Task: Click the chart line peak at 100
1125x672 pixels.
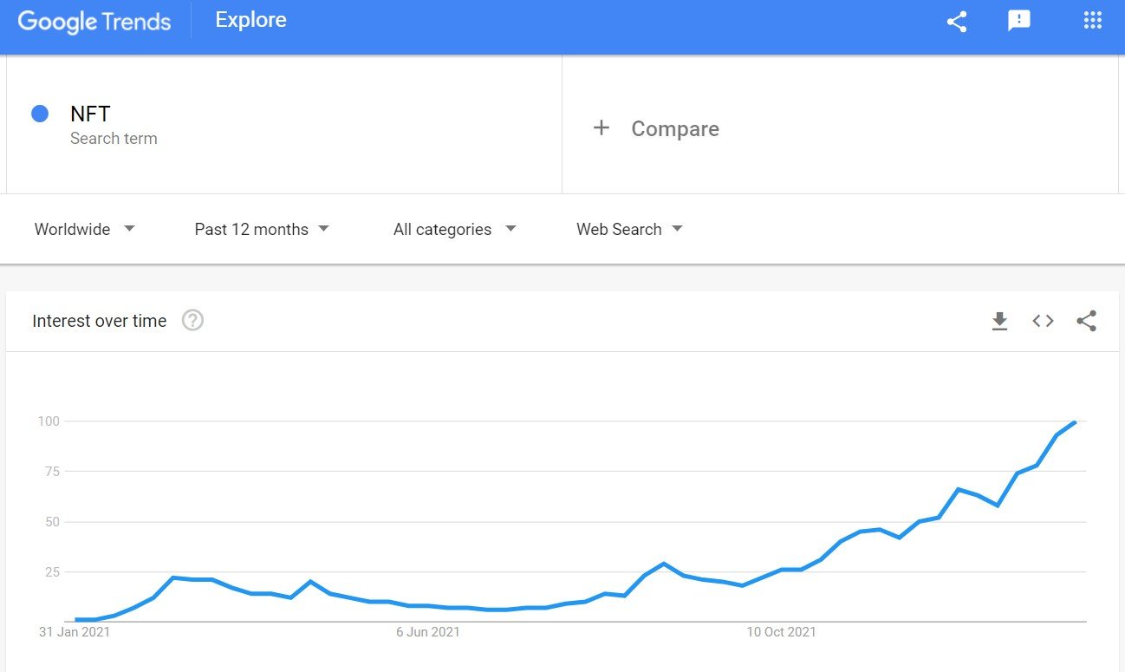Action: (x=1075, y=422)
